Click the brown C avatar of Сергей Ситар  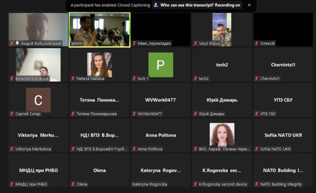pos(38,100)
